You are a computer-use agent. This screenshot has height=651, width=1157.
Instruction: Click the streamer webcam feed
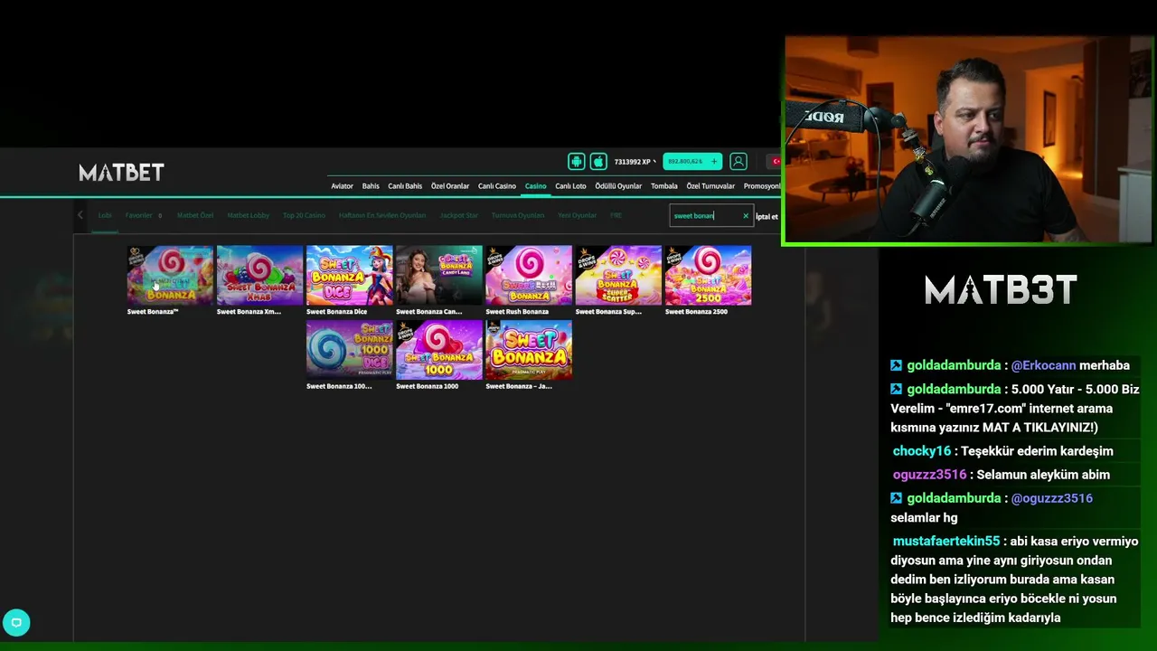coord(969,140)
